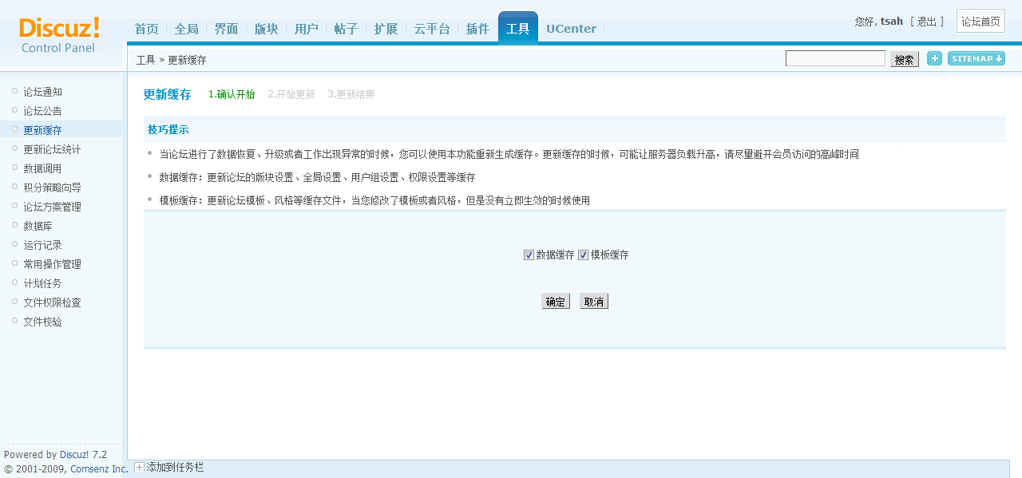Click the 技巧提示 heading

168,129
